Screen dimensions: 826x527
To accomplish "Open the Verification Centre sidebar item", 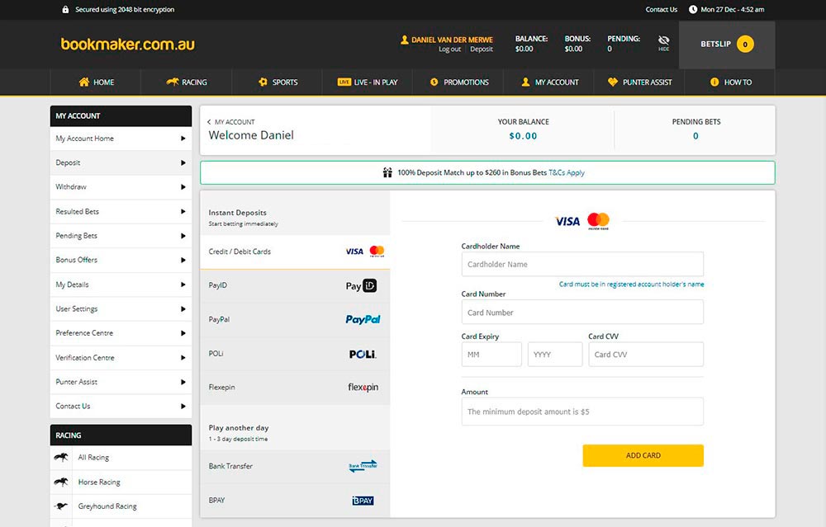I will coord(121,358).
